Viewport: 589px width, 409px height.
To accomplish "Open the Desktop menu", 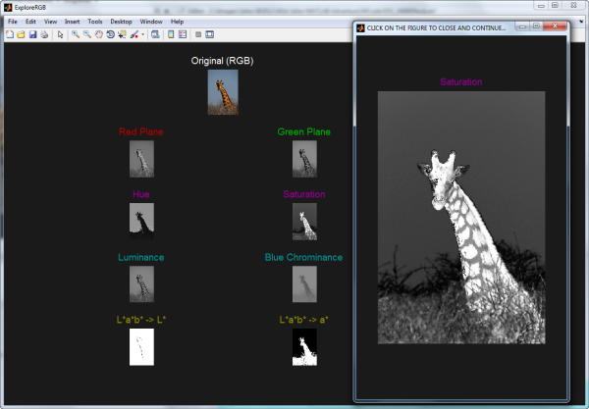I will tap(121, 21).
